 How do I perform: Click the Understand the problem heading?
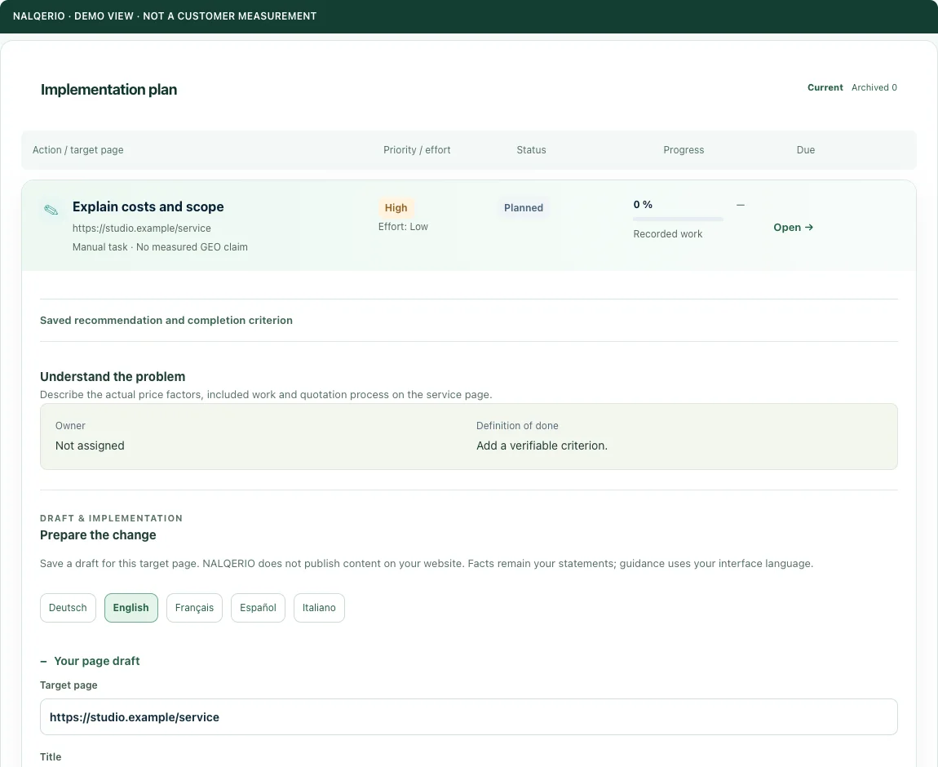point(113,377)
